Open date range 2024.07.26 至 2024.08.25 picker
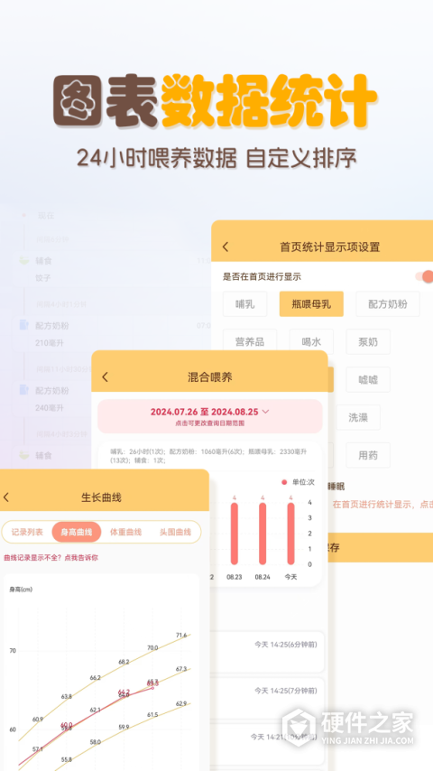 coord(210,415)
